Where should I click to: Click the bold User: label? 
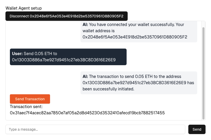point(17,54)
